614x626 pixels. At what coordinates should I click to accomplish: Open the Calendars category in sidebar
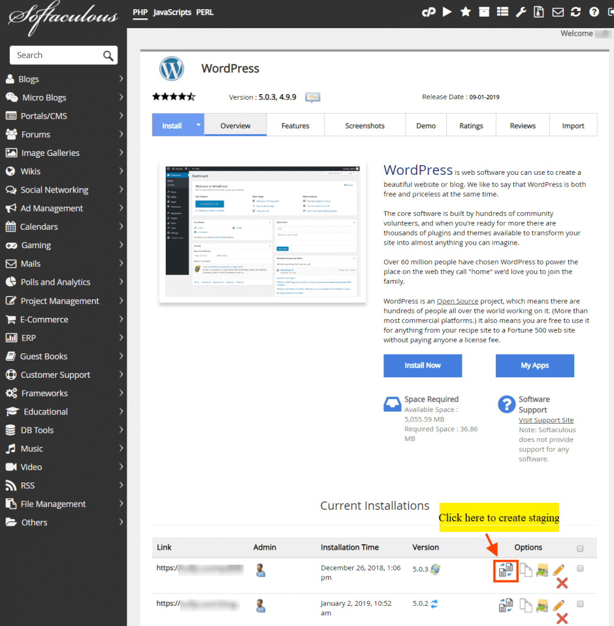tap(39, 226)
